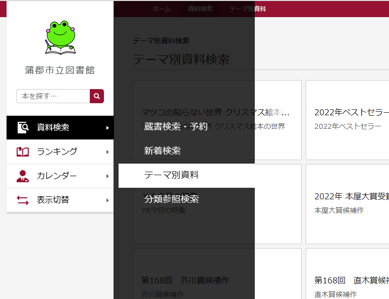Viewport: 389px width, 299px height.
Task: Go to 資料検索 breadcrumb link
Action: coord(200,9)
